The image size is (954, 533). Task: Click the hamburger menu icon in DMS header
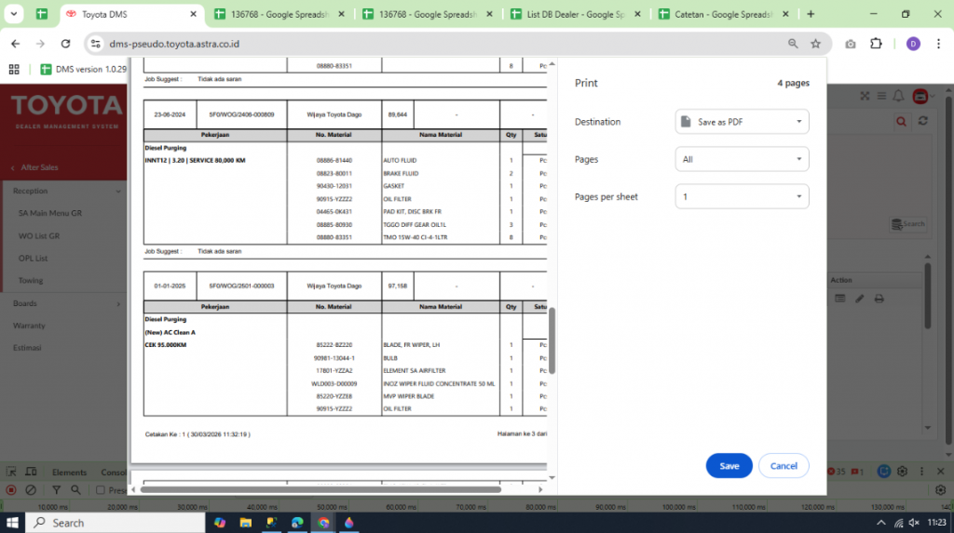(x=880, y=96)
